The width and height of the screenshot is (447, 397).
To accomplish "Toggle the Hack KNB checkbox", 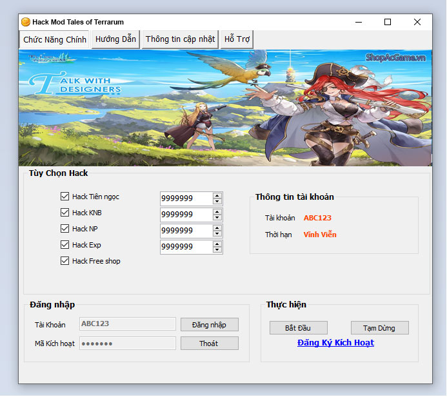I will (65, 213).
